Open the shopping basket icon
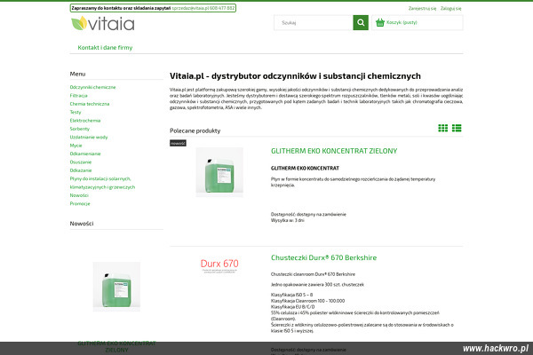This screenshot has height=355, width=533. [380, 23]
